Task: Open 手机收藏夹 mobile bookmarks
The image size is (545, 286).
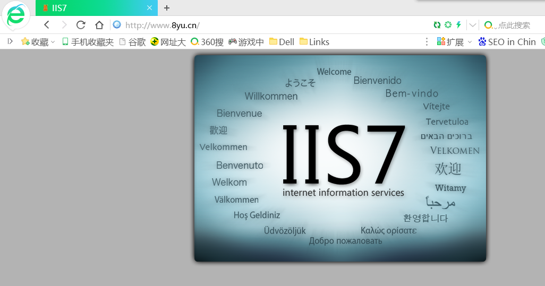Action: click(88, 42)
